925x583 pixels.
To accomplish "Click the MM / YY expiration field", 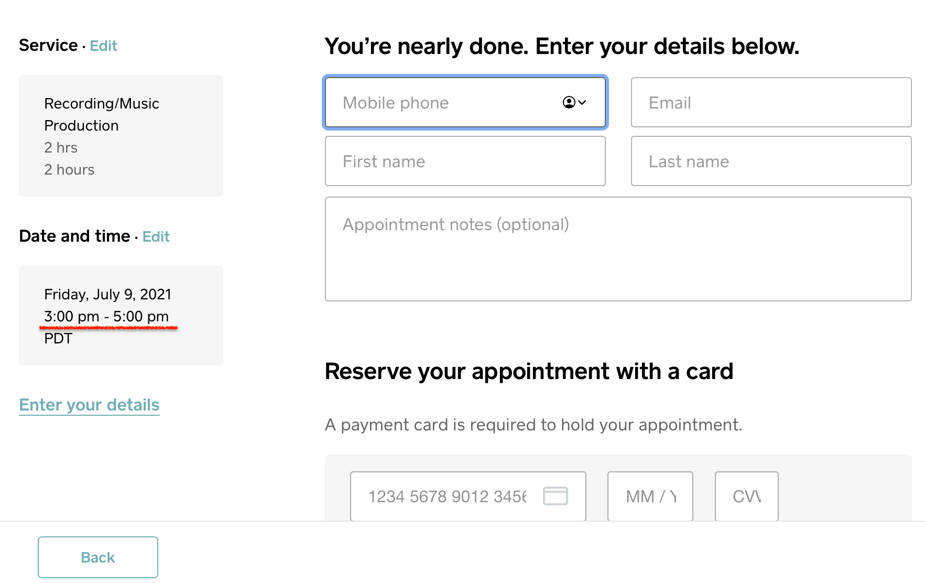I will click(x=650, y=496).
